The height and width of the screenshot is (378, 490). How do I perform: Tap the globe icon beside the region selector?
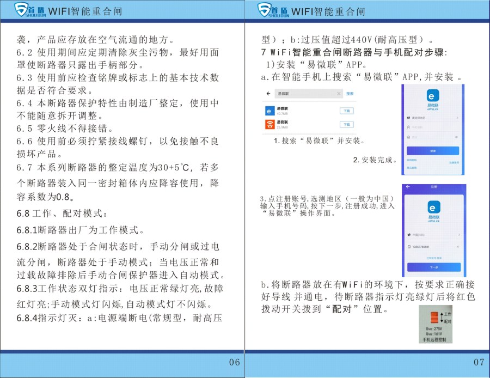(408, 117)
